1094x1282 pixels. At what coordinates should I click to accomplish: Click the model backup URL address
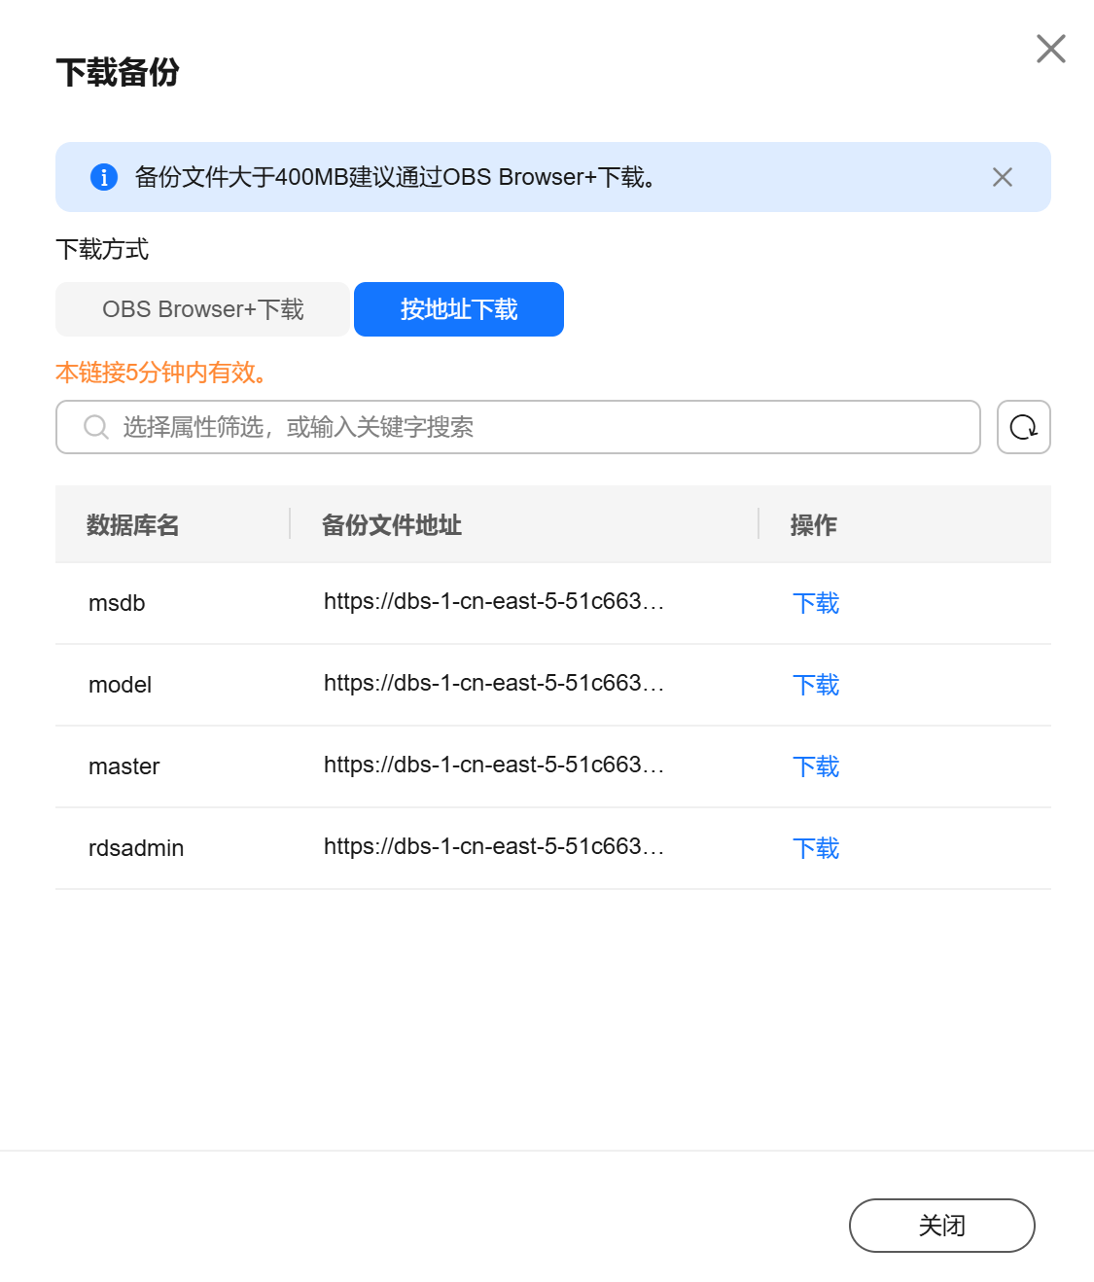click(494, 683)
